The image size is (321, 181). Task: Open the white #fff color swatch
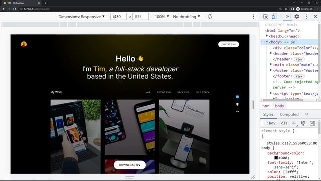tap(285, 172)
